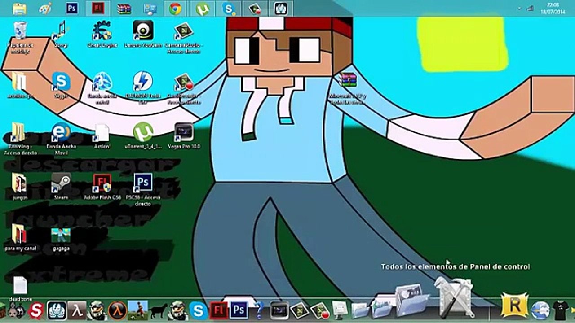Screen dimensions: 575x323
Task: Select the Cheat Engine desktop shortcut
Action: pyautogui.click(x=102, y=35)
